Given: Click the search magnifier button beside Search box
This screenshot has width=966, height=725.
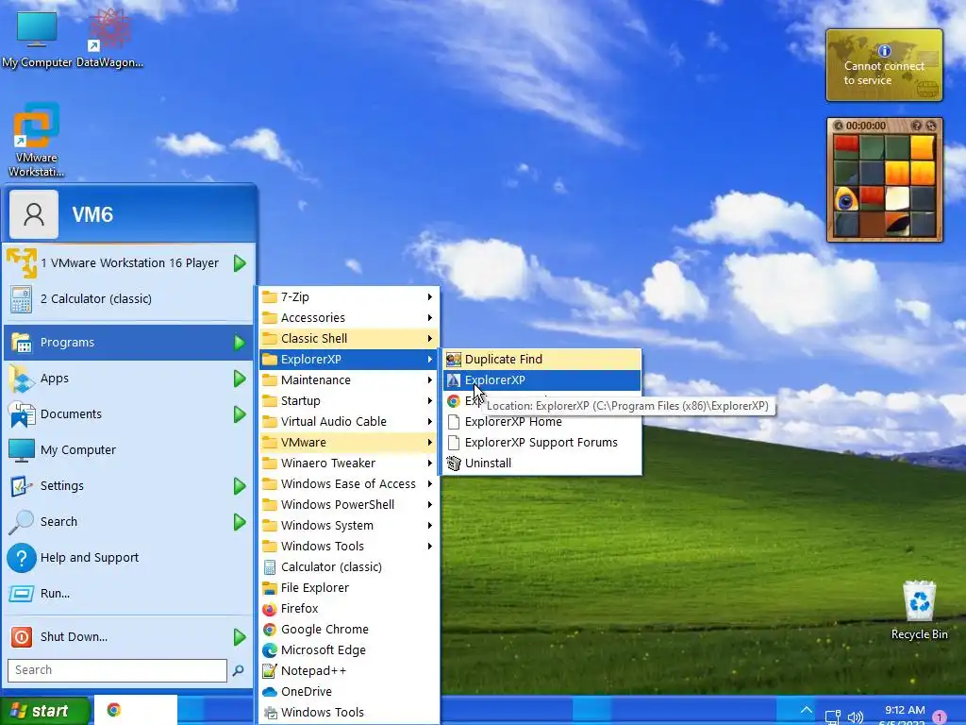Looking at the screenshot, I should coord(239,670).
